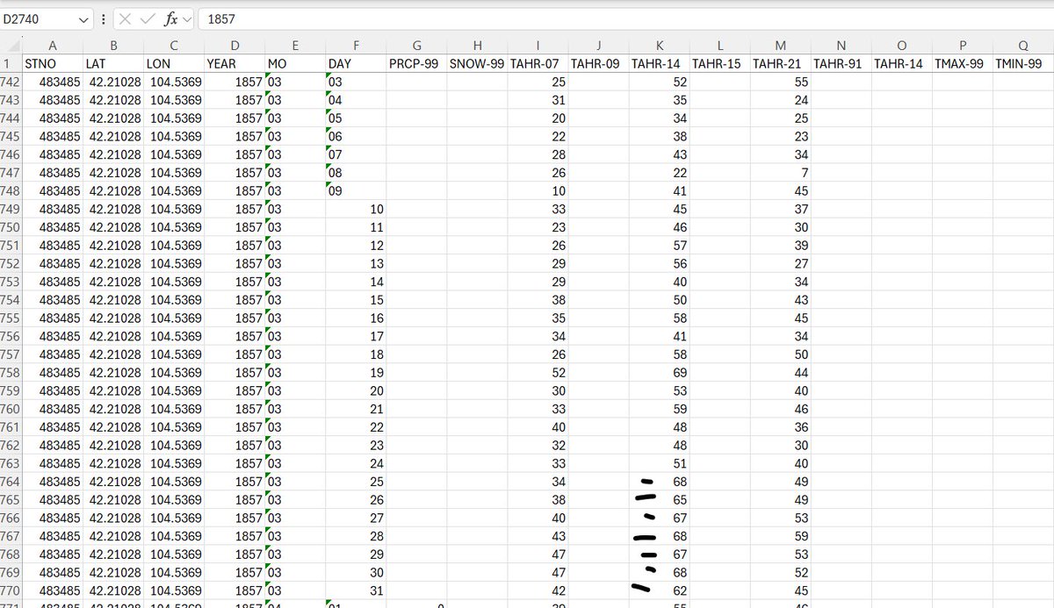Screen dimensions: 1054x608
Task: Click the Enter checkmark icon in formula bar
Action: point(146,19)
